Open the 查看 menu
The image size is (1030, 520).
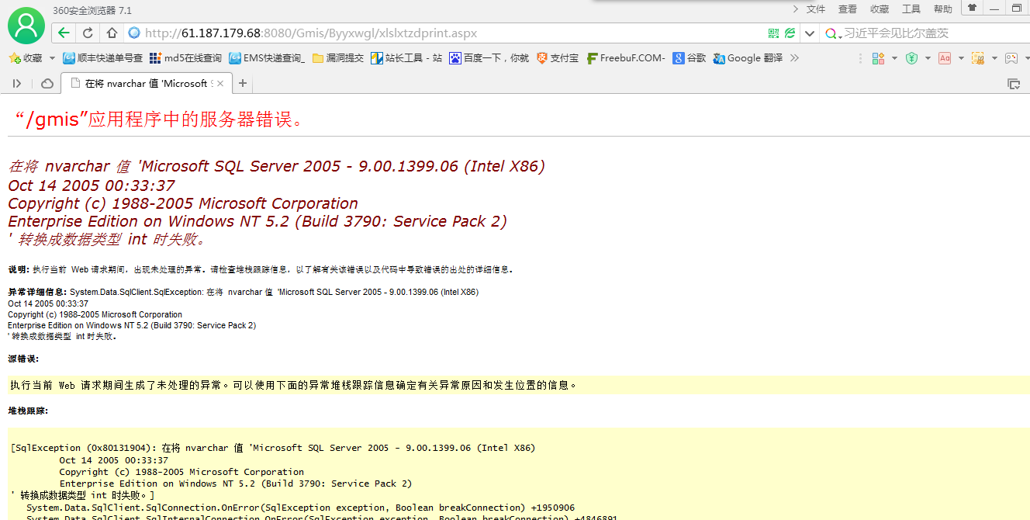coord(848,9)
